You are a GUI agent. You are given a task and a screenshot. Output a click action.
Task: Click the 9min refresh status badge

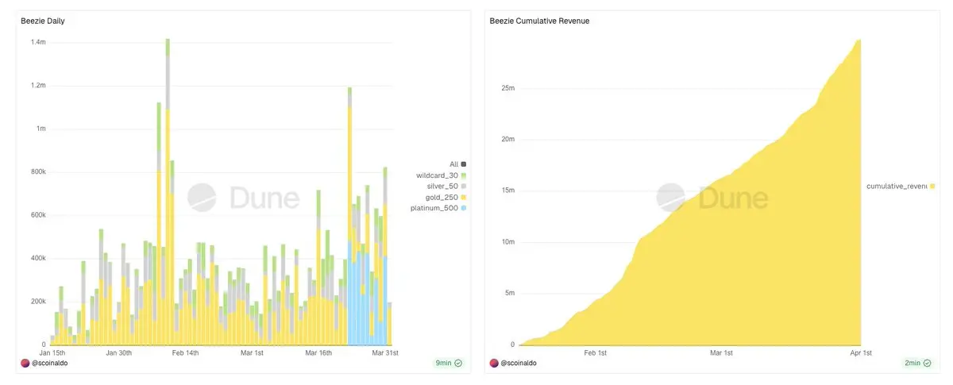449,363
